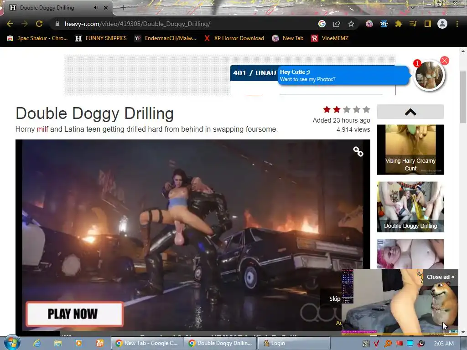467x350 pixels.
Task: Open the round avatar extension icon
Action: 369,24
